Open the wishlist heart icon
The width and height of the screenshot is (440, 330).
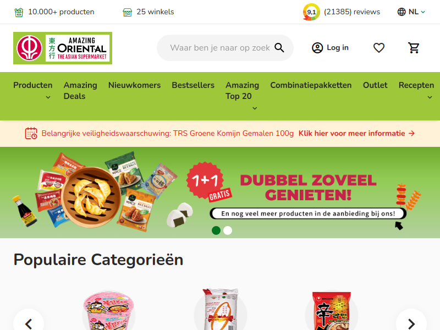(x=379, y=48)
